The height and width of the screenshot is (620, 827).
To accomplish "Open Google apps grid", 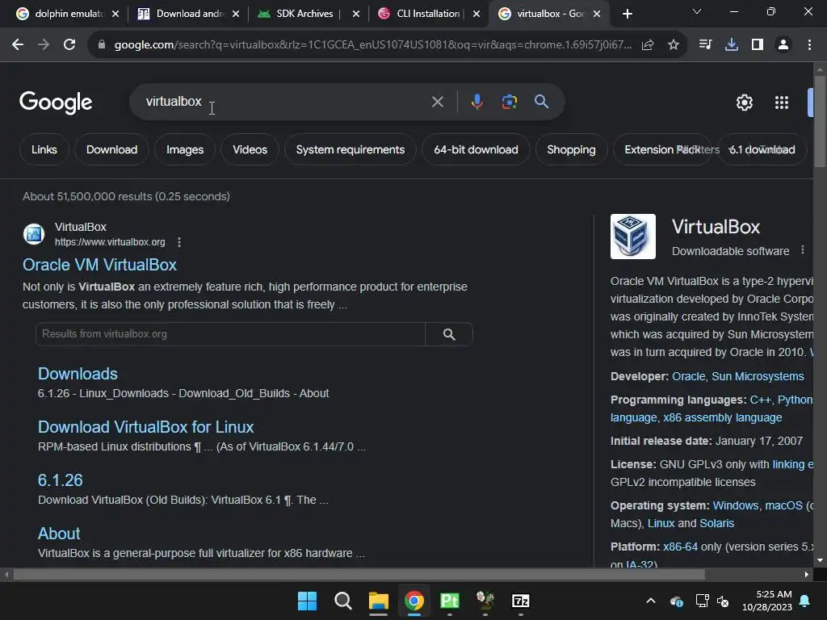I will point(782,103).
